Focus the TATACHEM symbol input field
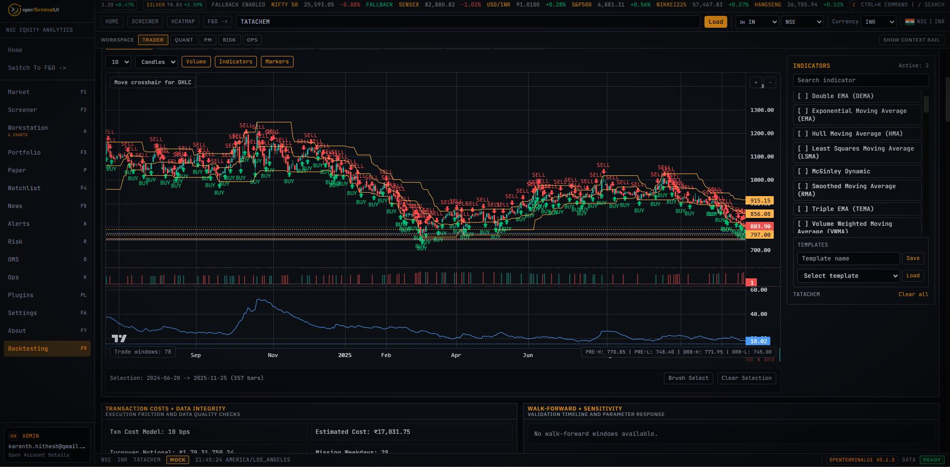The height and width of the screenshot is (467, 950). point(468,22)
